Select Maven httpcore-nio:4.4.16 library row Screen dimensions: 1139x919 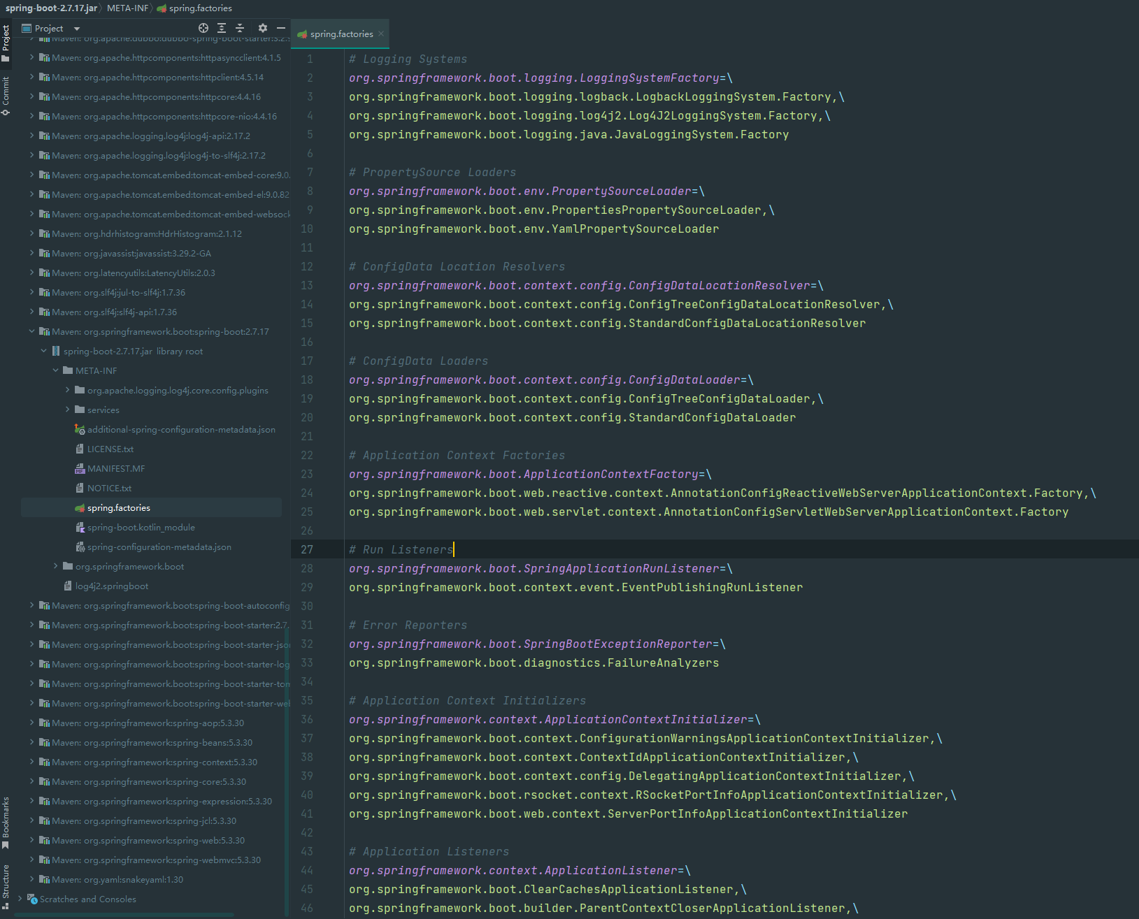click(151, 116)
